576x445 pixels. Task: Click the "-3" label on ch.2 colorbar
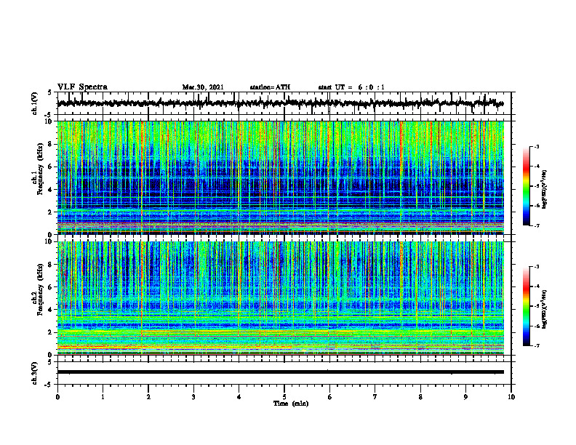click(x=536, y=267)
